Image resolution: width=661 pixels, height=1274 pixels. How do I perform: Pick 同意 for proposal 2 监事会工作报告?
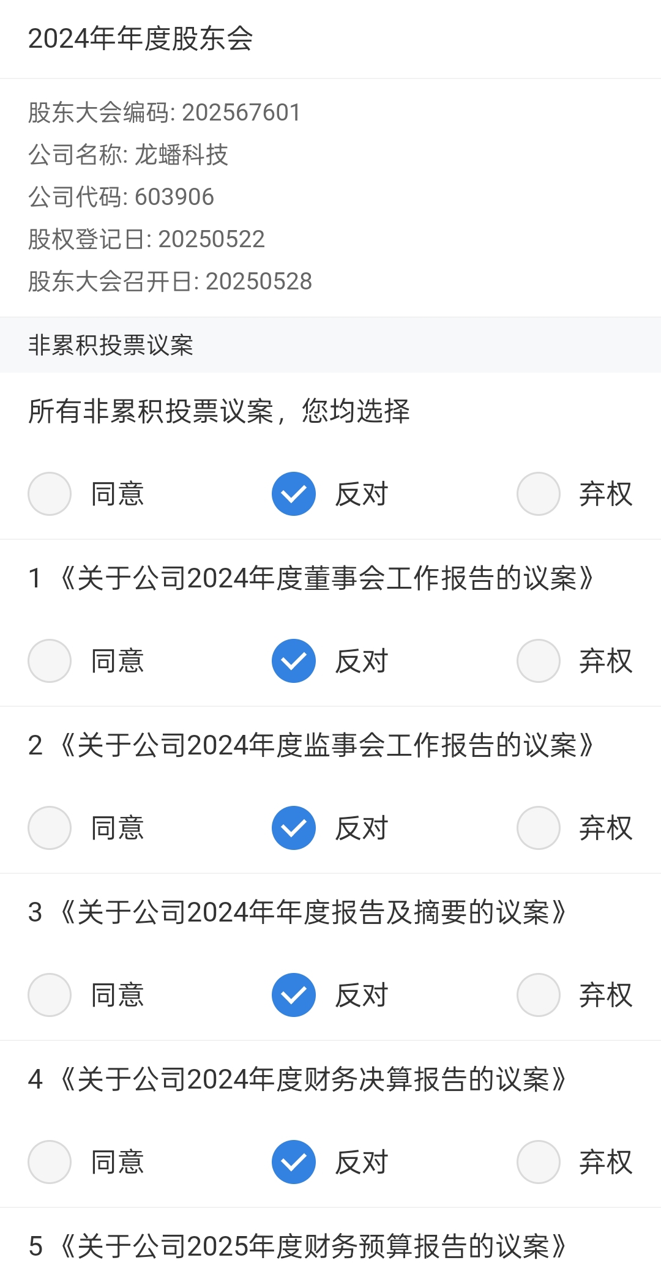click(x=50, y=828)
